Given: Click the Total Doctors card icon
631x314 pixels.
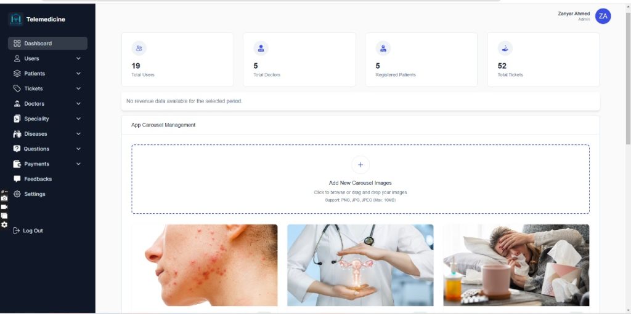Looking at the screenshot, I should [261, 48].
